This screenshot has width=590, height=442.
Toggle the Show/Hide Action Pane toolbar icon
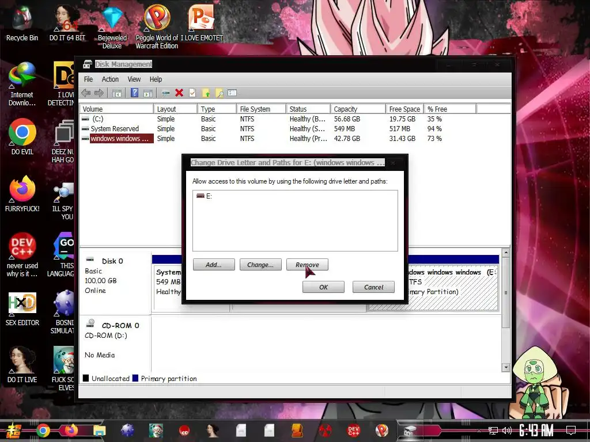click(148, 93)
